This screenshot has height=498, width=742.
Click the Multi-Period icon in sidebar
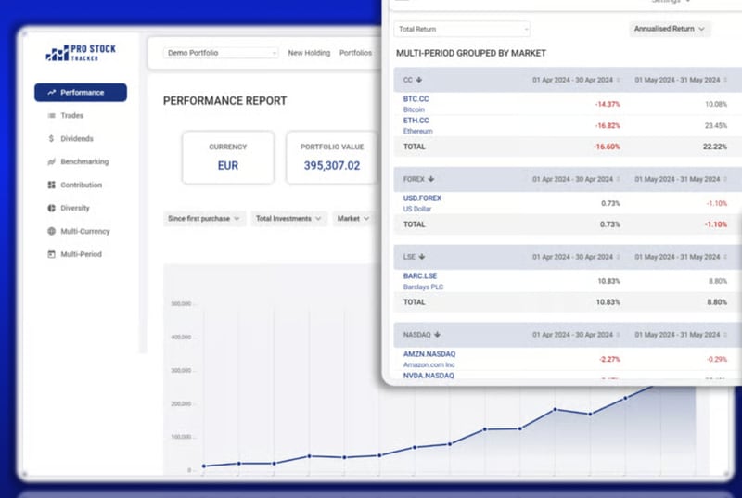tap(52, 254)
